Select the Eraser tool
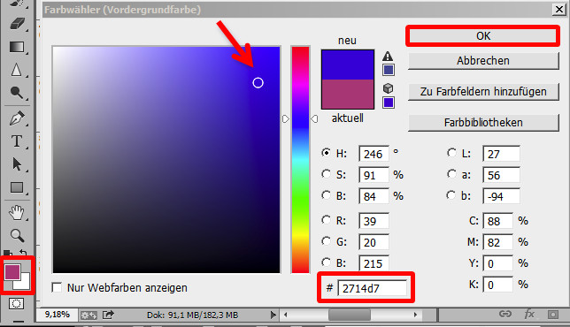Viewport: 570px width, 327px height. [x=17, y=24]
